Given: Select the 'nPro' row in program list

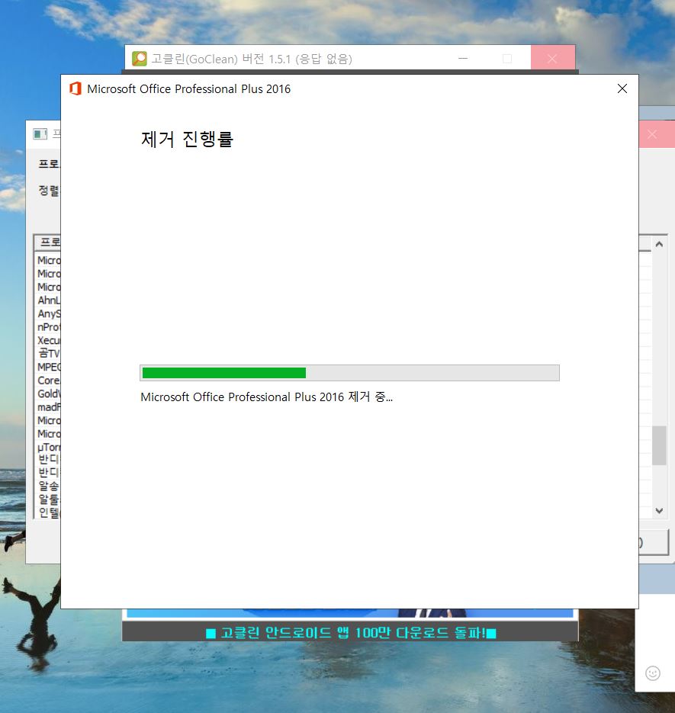Looking at the screenshot, I should point(49,327).
